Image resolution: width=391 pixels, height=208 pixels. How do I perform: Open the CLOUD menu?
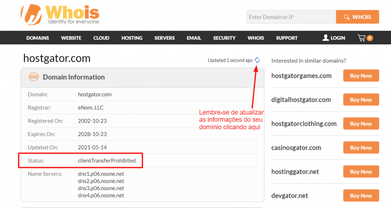pos(101,38)
